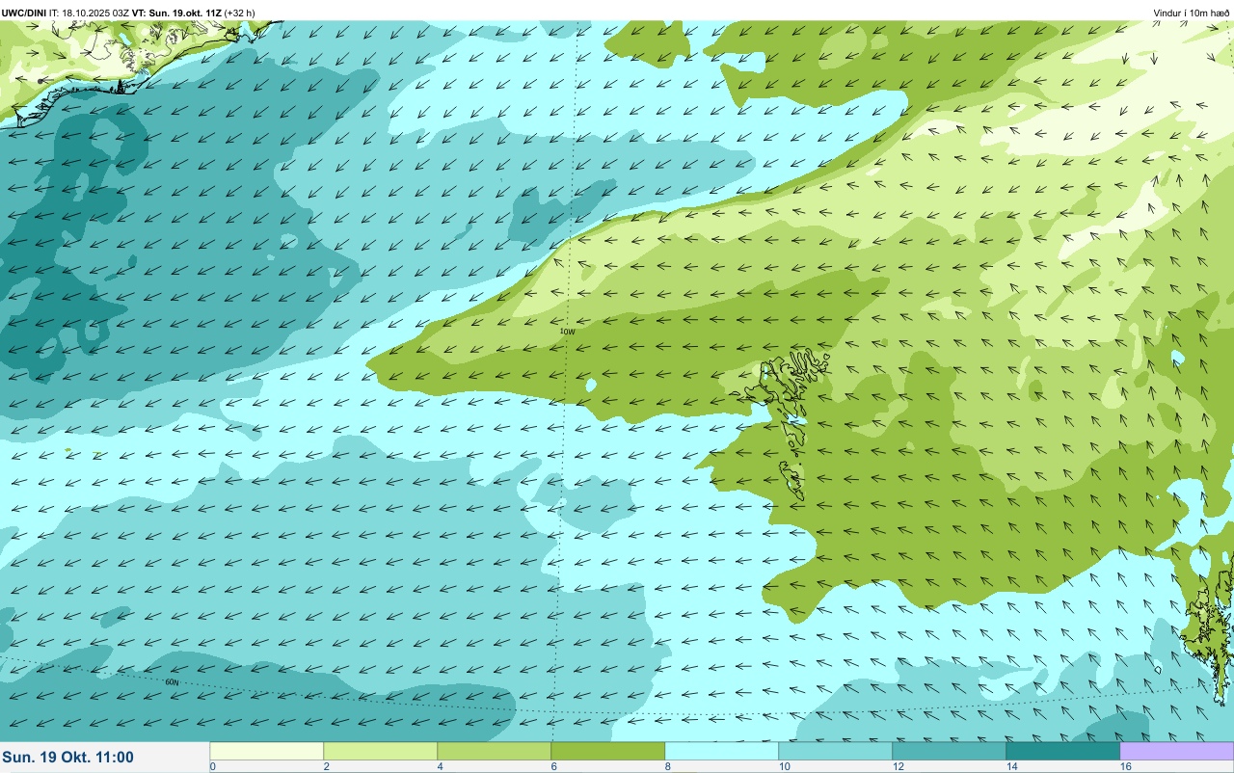Click the 'Sun. 19 Okt. 11:00' date label
Screen dimensions: 1234x773
pyautogui.click(x=68, y=758)
